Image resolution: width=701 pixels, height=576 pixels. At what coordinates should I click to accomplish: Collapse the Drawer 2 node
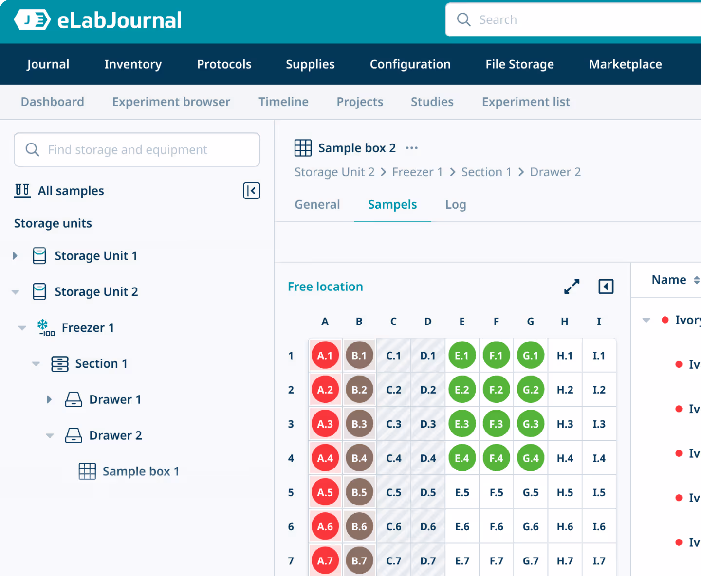coord(50,436)
